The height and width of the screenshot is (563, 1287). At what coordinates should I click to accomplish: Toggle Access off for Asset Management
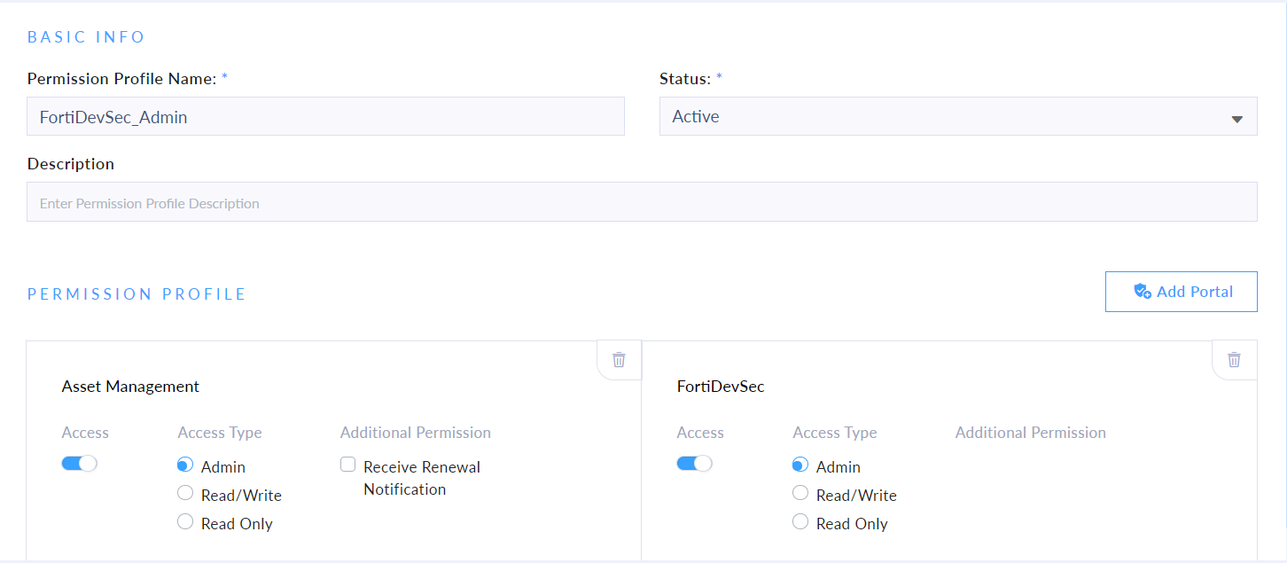(x=79, y=463)
